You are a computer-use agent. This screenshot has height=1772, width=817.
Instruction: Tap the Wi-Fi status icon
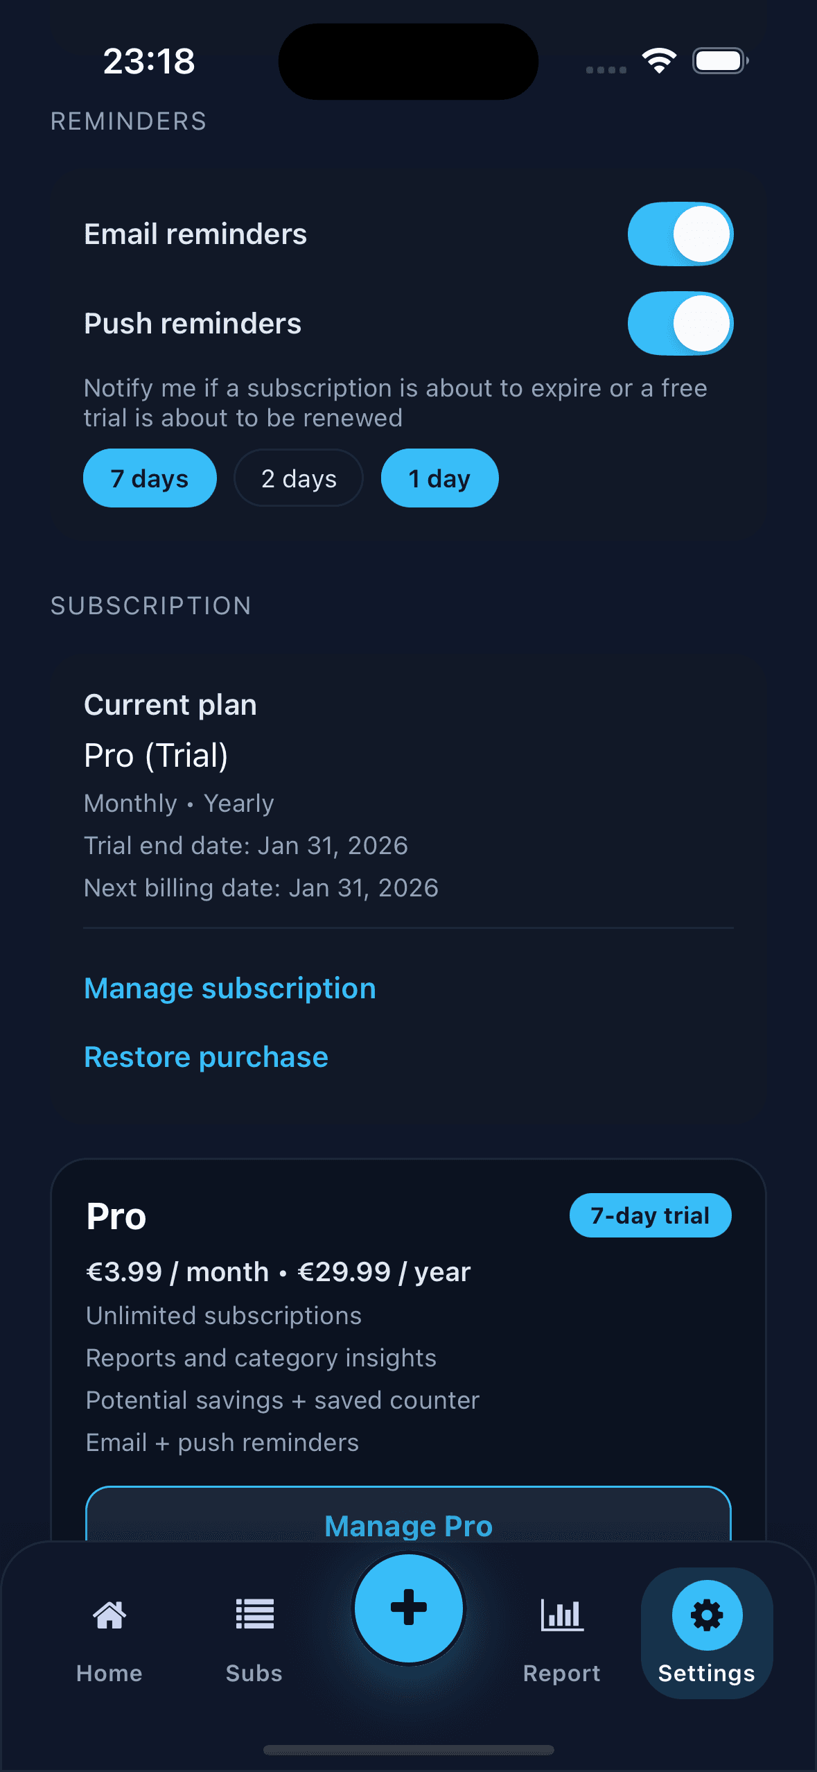pos(659,61)
